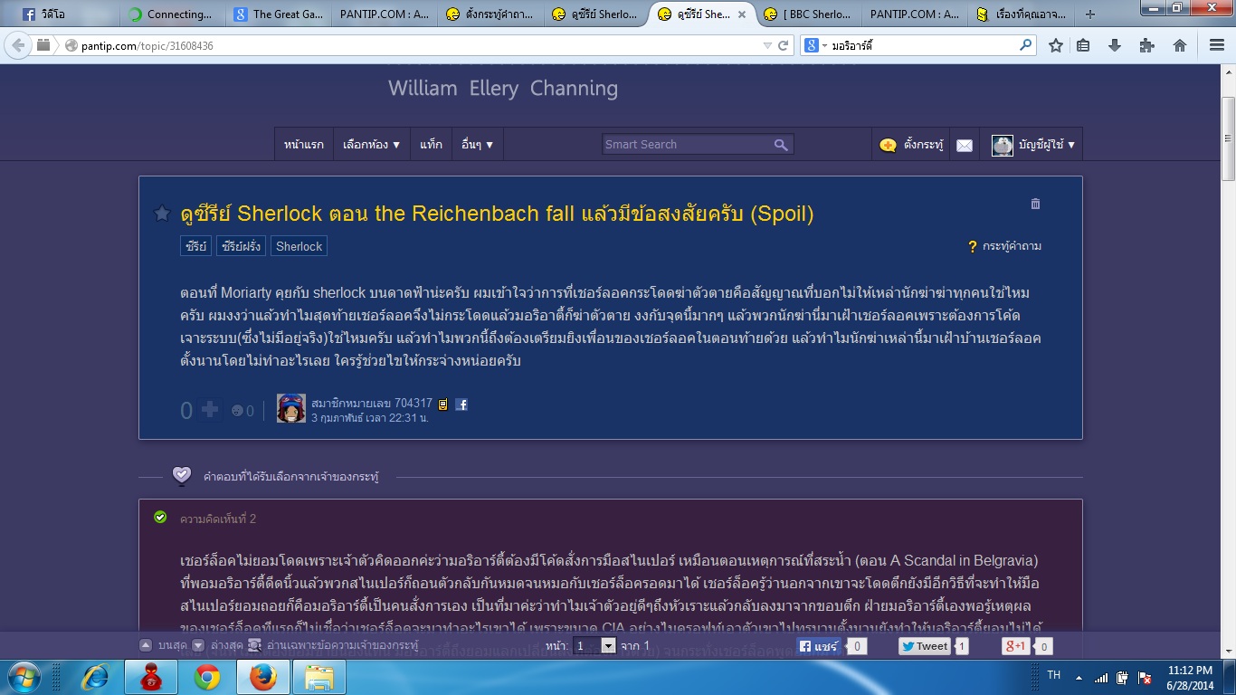Share the topic on Facebook with แชร์

click(x=820, y=646)
